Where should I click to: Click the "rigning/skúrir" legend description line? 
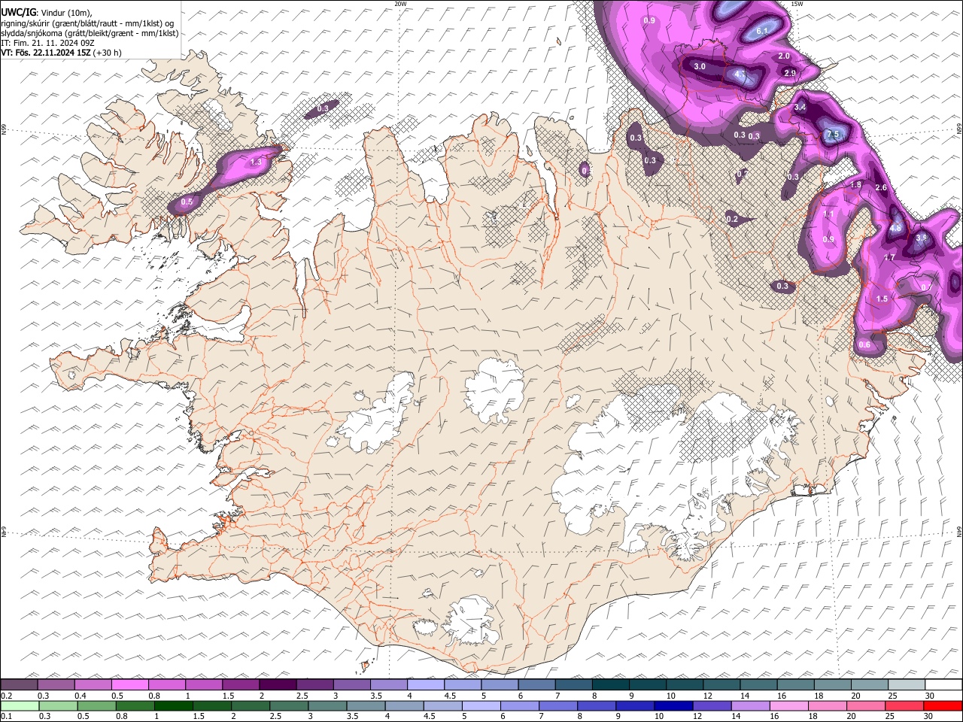[87, 23]
